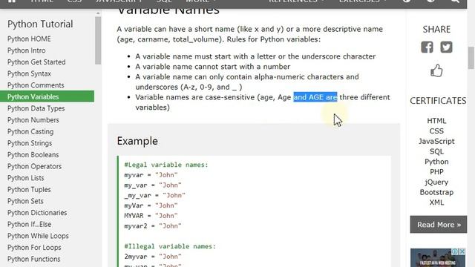Click the highlighted text 'and AGE are'
Image resolution: width=475 pixels, height=267 pixels.
315,97
